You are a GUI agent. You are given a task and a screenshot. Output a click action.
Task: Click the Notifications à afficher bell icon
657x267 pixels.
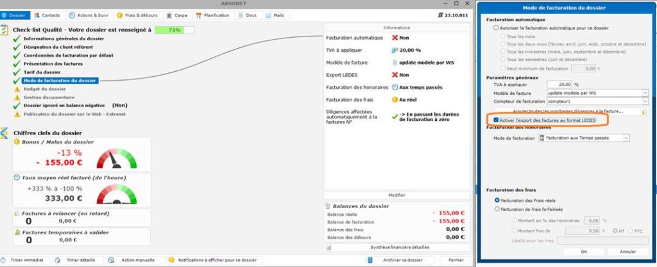click(171, 261)
